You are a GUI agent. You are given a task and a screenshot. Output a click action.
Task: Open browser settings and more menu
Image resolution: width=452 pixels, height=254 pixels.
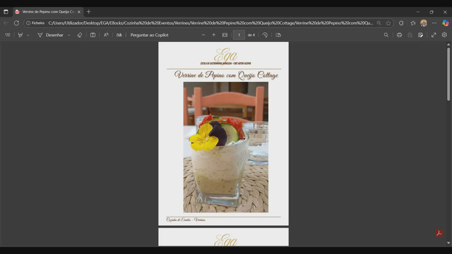[x=434, y=23]
